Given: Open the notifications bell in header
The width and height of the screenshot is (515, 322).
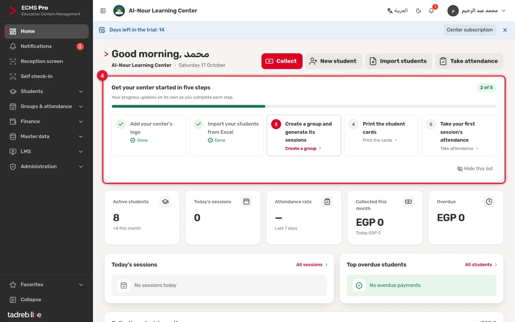Looking at the screenshot, I should [431, 11].
